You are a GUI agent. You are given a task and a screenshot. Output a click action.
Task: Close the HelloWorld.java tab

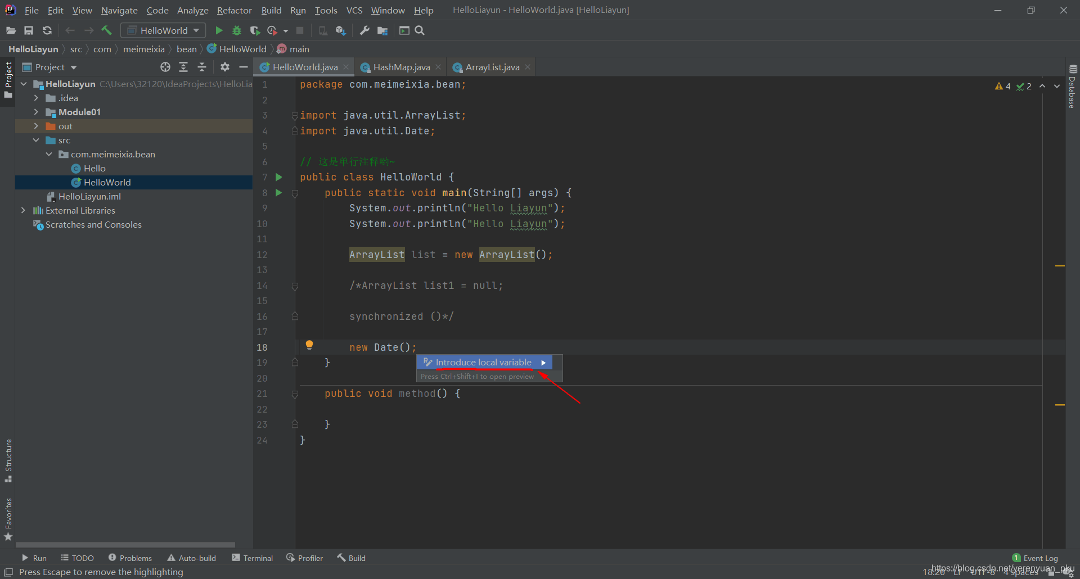point(346,67)
